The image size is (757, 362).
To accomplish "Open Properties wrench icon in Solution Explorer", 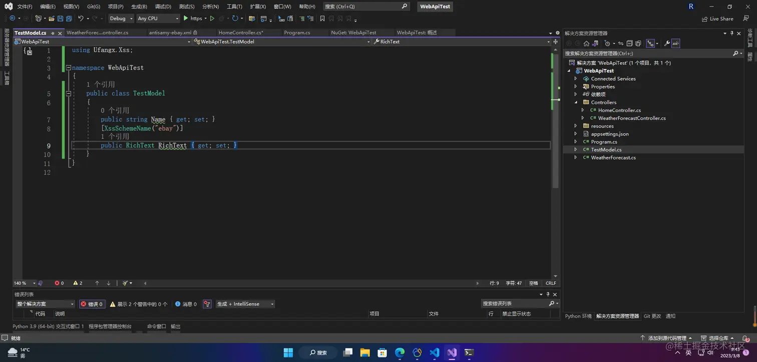I will (667, 43).
